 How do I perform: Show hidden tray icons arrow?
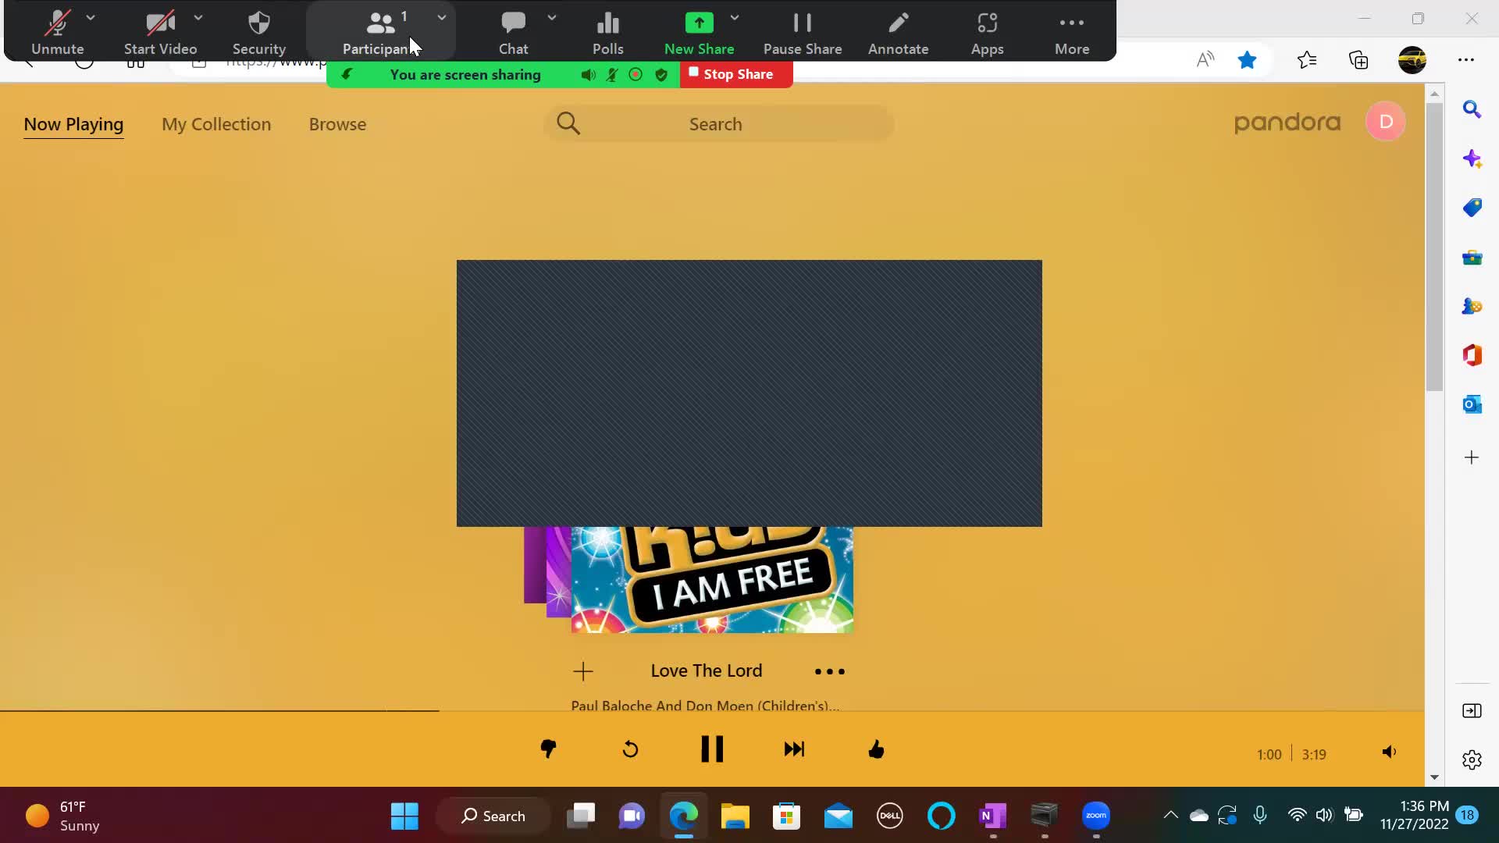(1170, 815)
